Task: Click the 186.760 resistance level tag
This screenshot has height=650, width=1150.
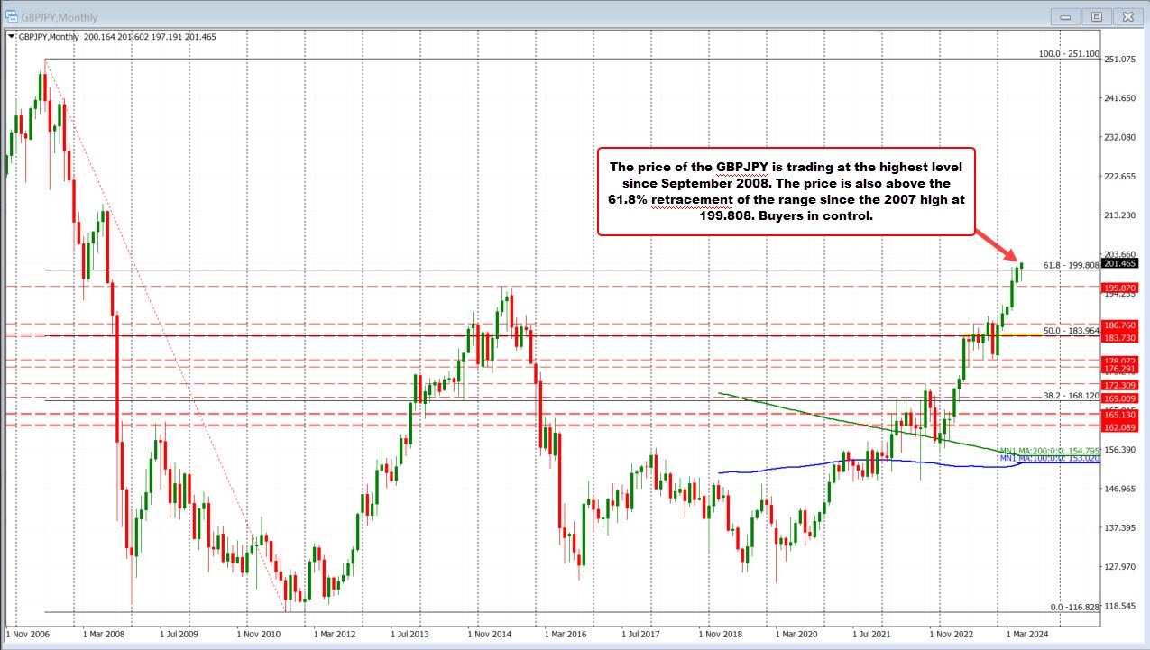Action: (x=1122, y=326)
